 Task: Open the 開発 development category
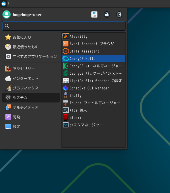[x=31, y=117]
